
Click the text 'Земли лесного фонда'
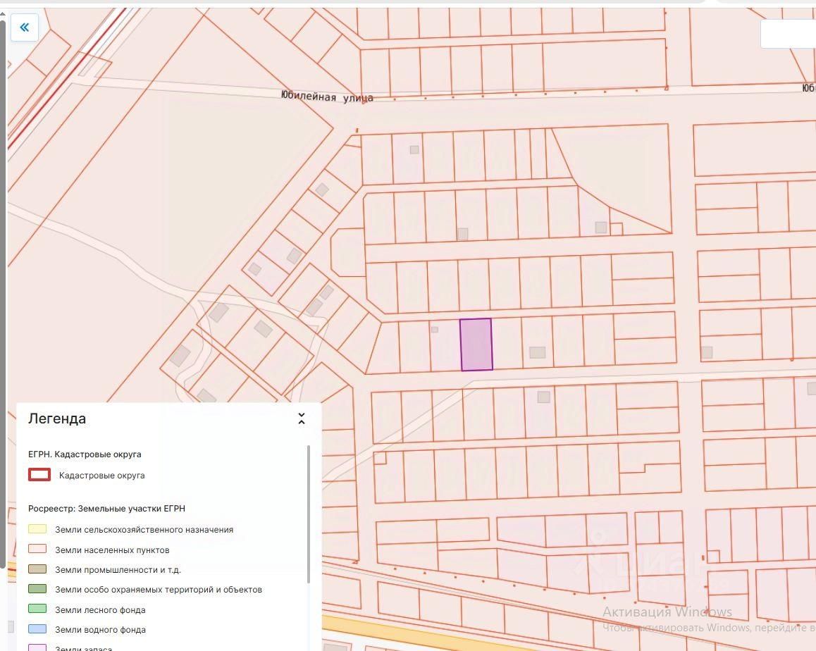101,610
